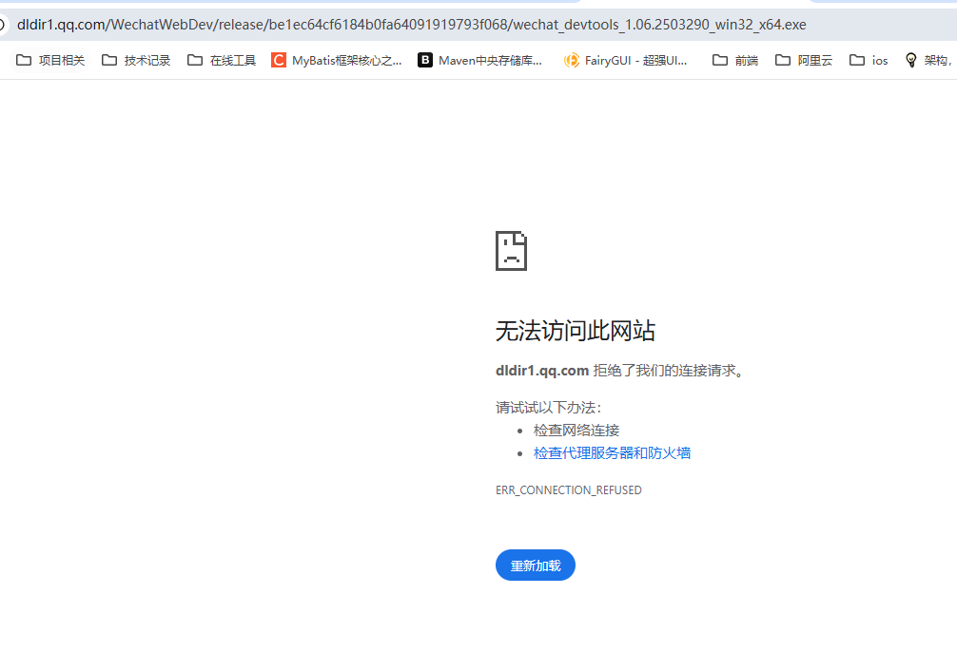Click the sad page error icon

(512, 251)
